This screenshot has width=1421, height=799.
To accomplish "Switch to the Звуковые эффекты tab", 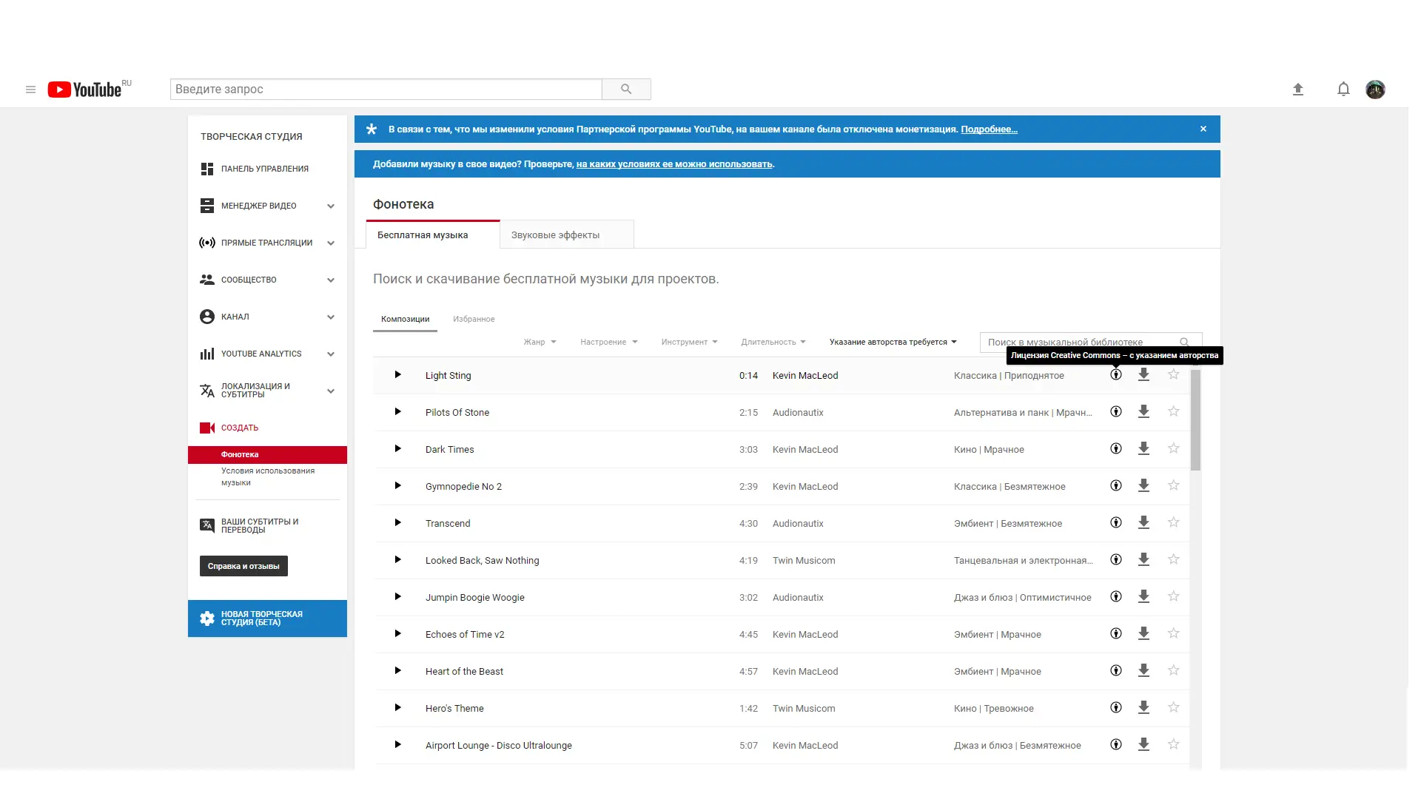I will coord(555,235).
